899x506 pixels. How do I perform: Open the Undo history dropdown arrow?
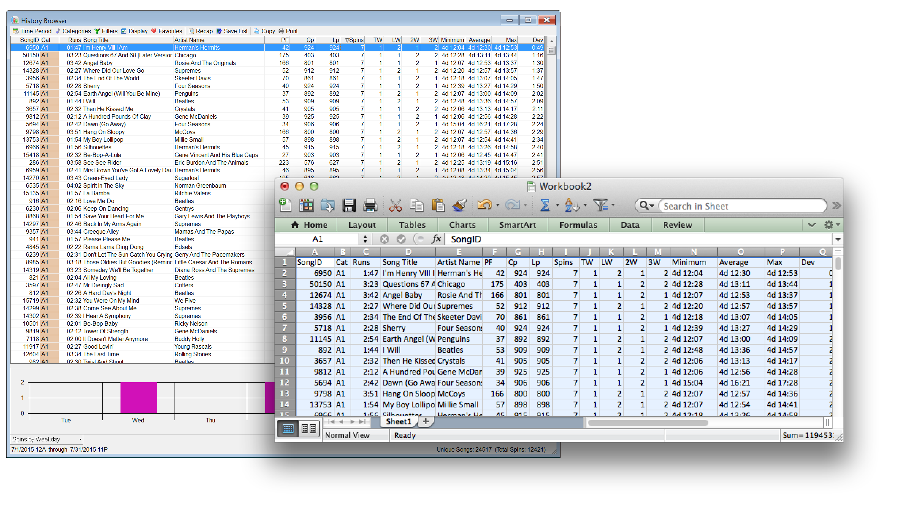(x=498, y=206)
